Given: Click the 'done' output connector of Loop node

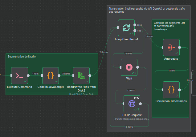Looking at the screenshot, I should click(x=135, y=25).
